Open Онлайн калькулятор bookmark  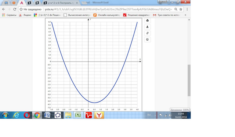107,15
